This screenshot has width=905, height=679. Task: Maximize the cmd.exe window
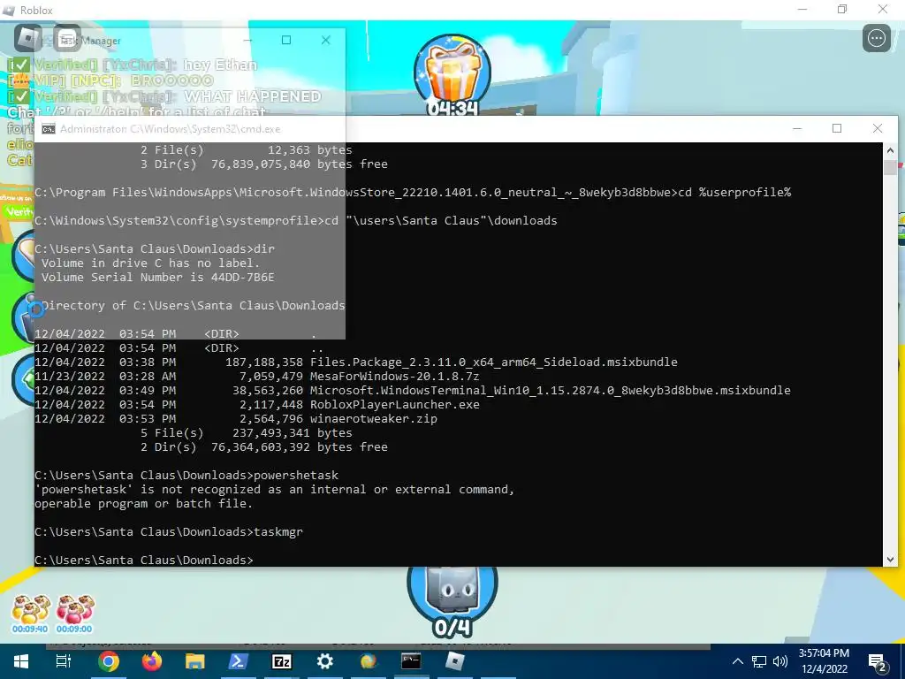pyautogui.click(x=837, y=128)
